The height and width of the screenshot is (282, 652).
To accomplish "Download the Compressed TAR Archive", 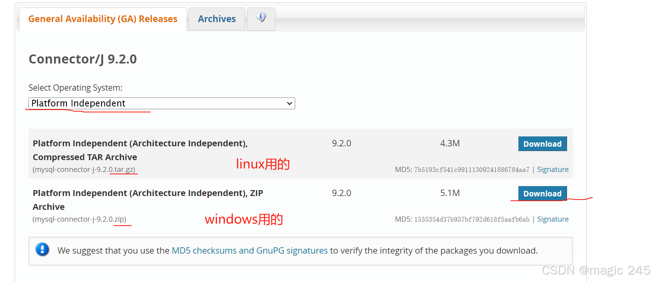I will [x=543, y=144].
